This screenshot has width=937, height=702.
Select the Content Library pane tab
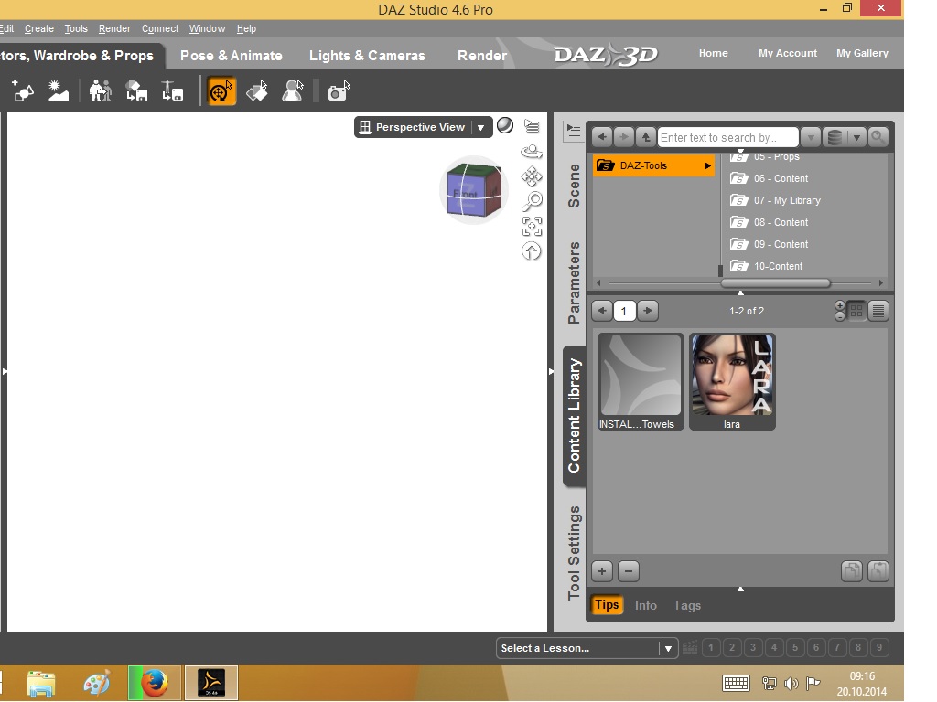[574, 416]
